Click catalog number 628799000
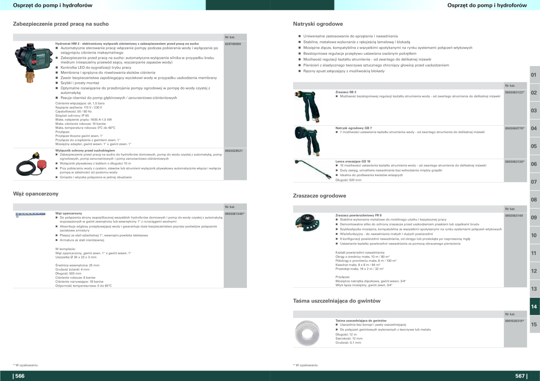540x381 pixels. (x=233, y=44)
